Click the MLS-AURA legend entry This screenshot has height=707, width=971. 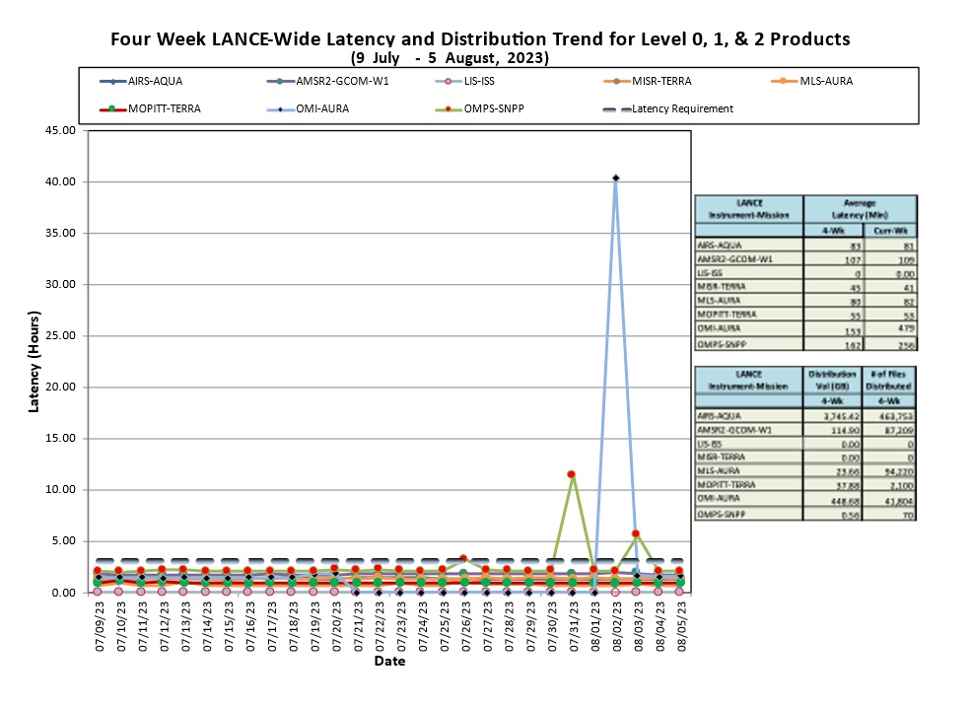[812, 81]
